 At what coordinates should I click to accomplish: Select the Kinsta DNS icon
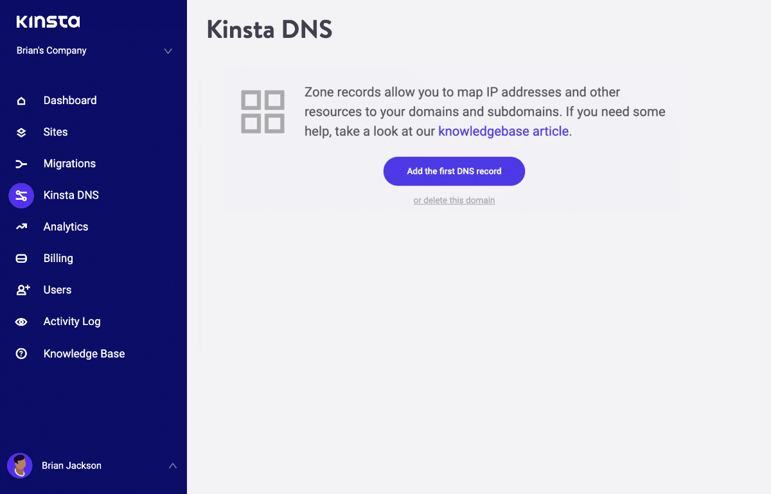[x=21, y=195]
